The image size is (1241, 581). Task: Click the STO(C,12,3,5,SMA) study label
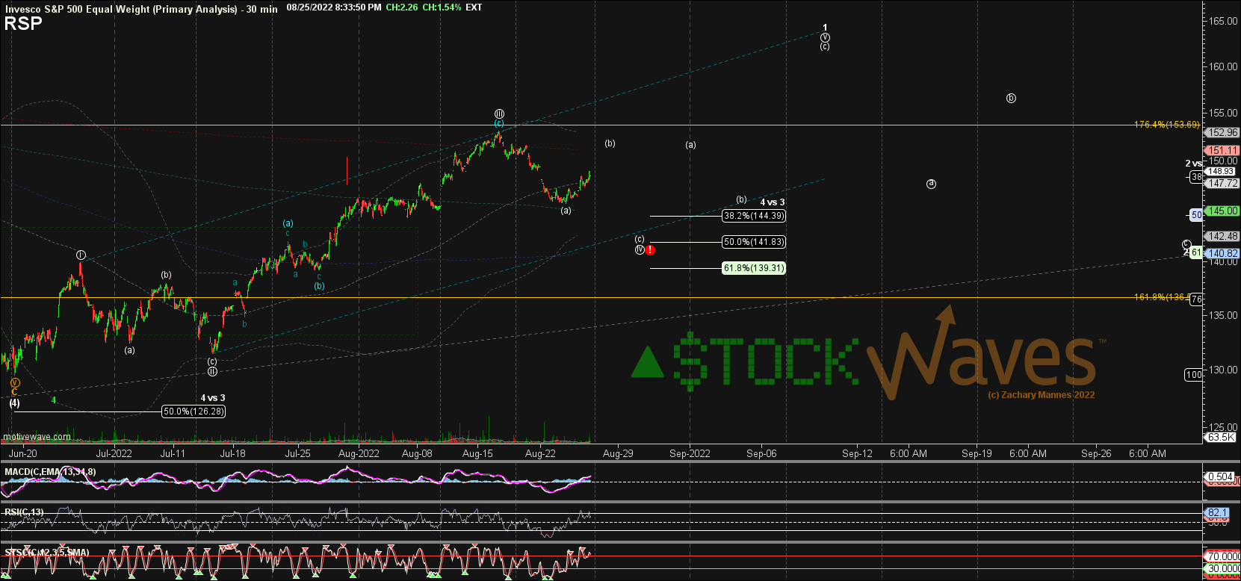(x=47, y=552)
